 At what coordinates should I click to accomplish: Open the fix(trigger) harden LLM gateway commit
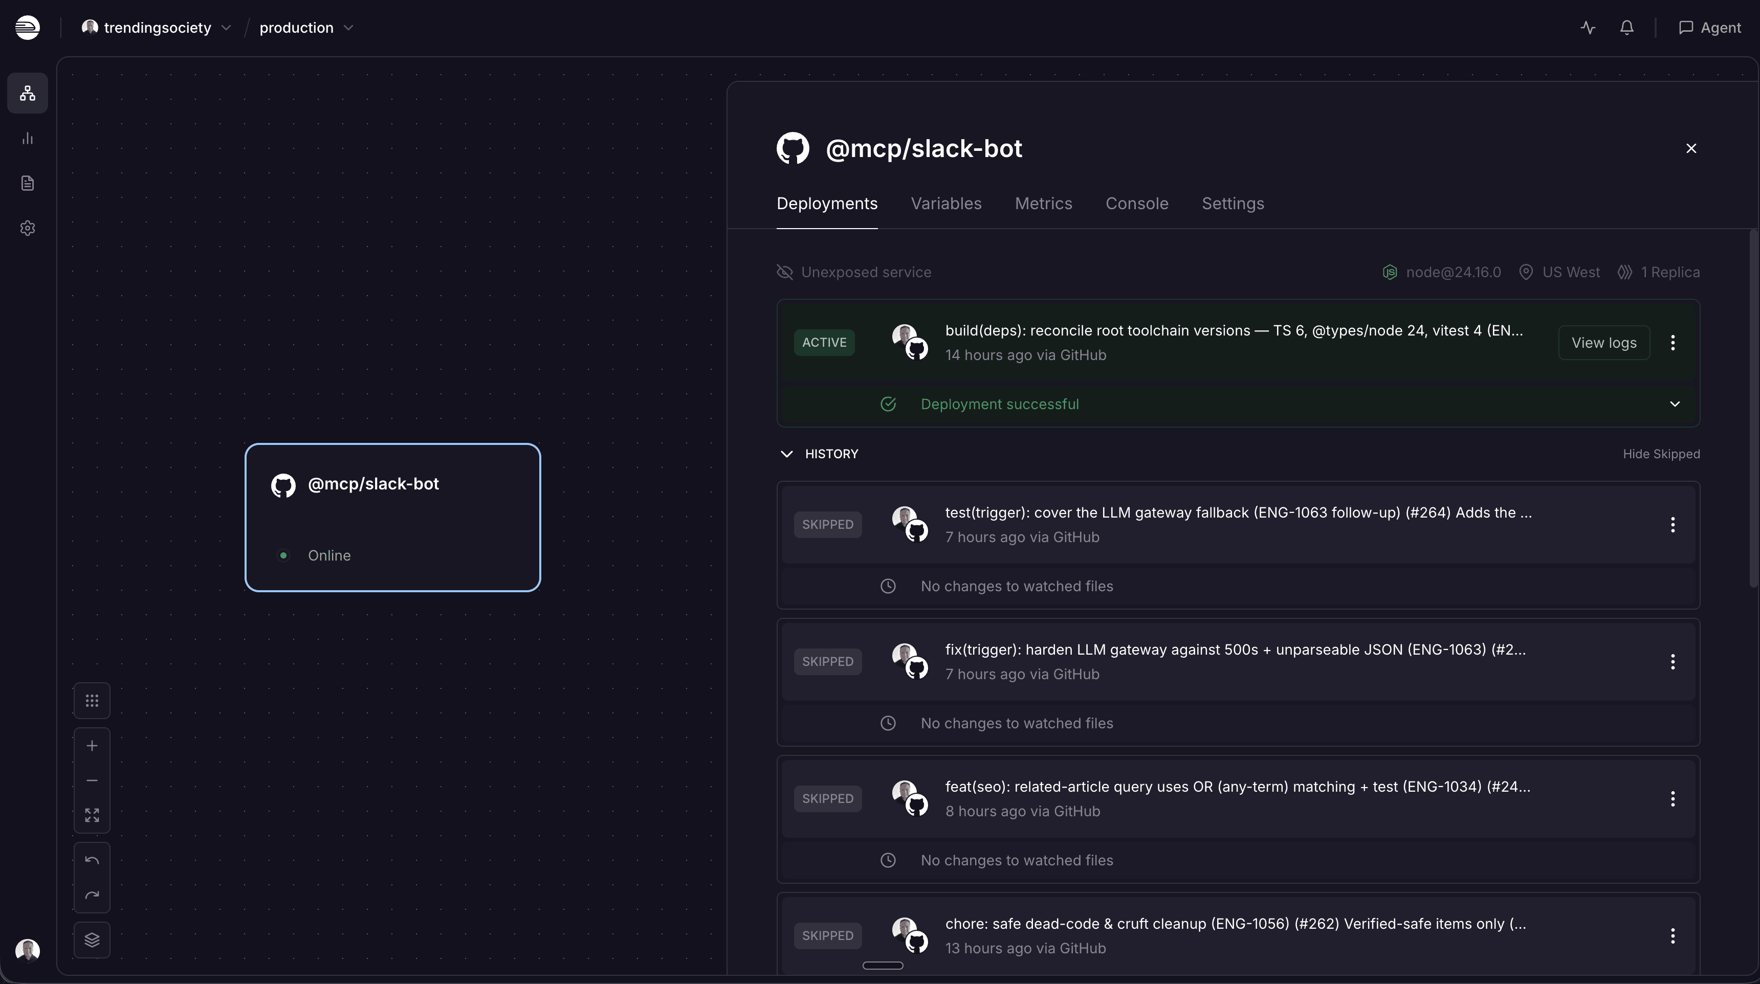1235,650
